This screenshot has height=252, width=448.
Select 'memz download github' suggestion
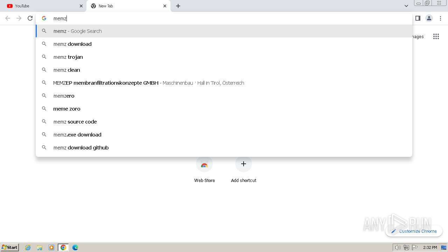pos(224,148)
